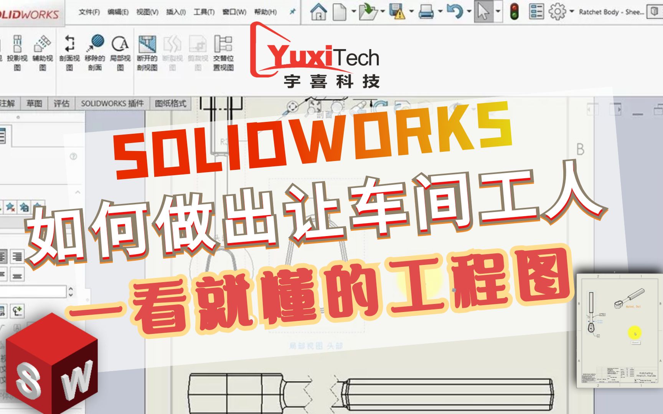Click the star with red X style icon
Image resolution: width=663 pixels, height=414 pixels.
pyautogui.click(x=10, y=207)
